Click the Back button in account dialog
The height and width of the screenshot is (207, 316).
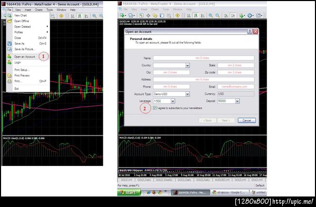(x=208, y=120)
